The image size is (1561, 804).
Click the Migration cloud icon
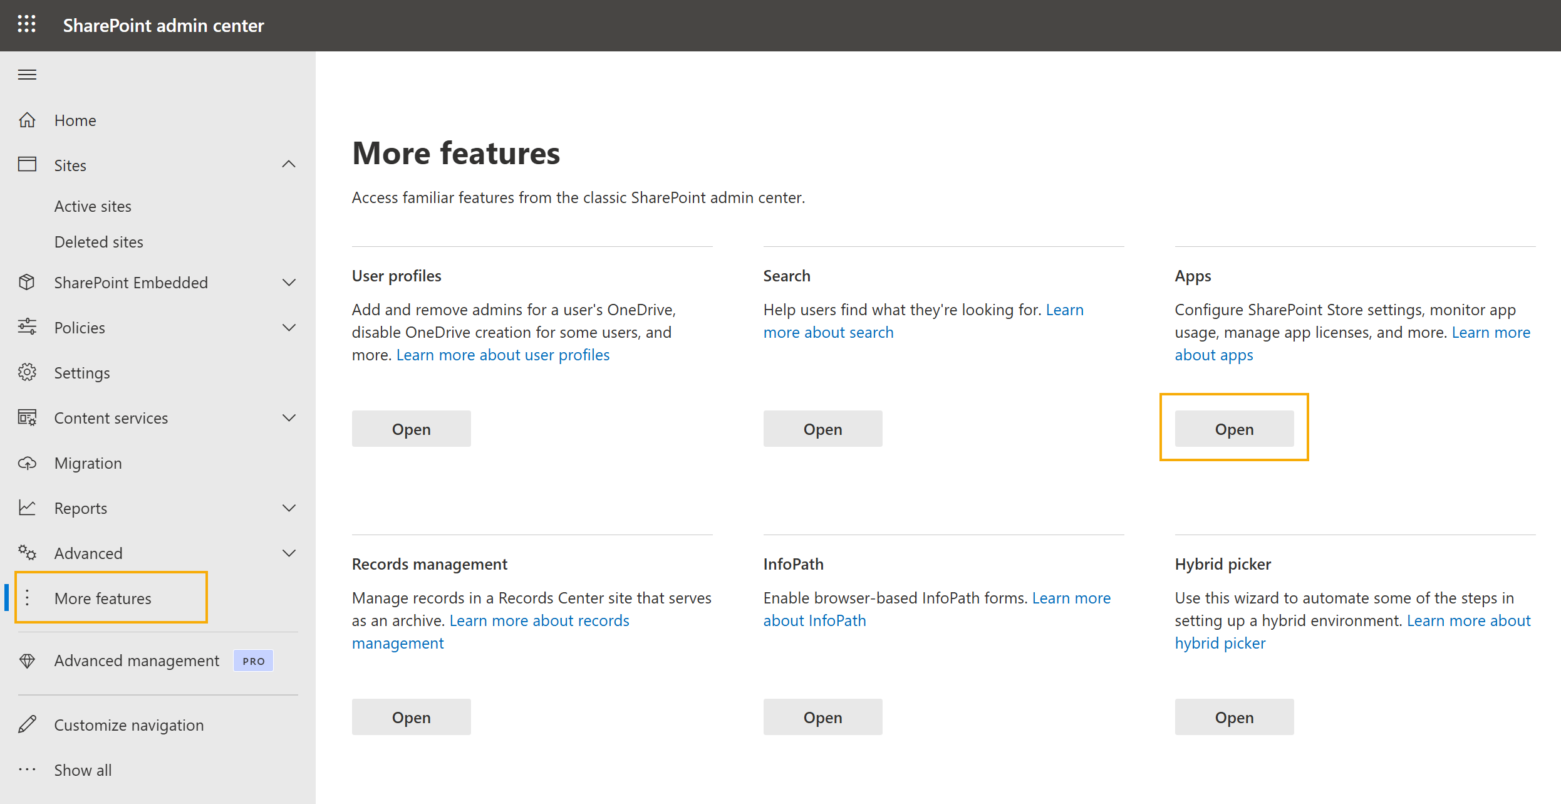pyautogui.click(x=28, y=462)
